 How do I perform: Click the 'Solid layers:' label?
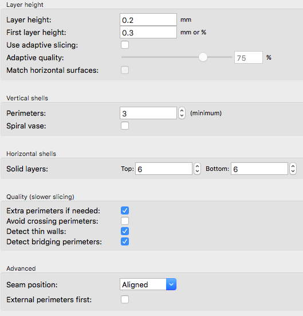click(x=27, y=169)
